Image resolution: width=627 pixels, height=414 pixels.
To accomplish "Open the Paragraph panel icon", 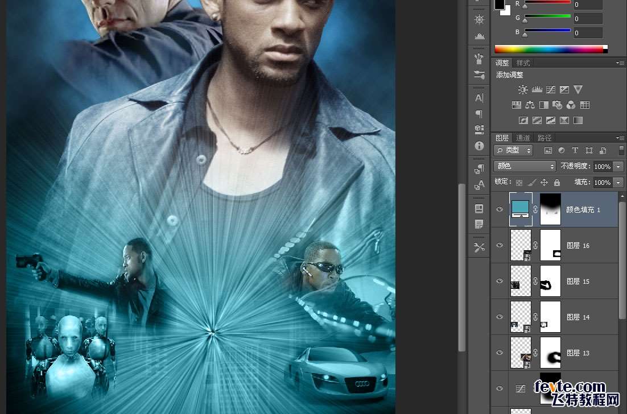I will (x=479, y=114).
